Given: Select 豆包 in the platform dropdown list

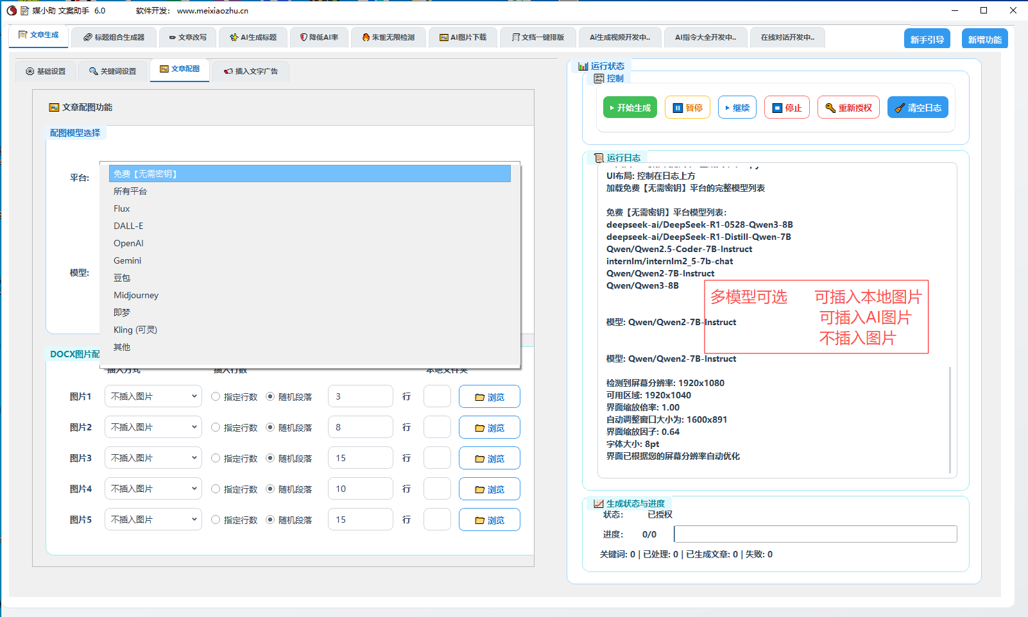Looking at the screenshot, I should (x=122, y=278).
